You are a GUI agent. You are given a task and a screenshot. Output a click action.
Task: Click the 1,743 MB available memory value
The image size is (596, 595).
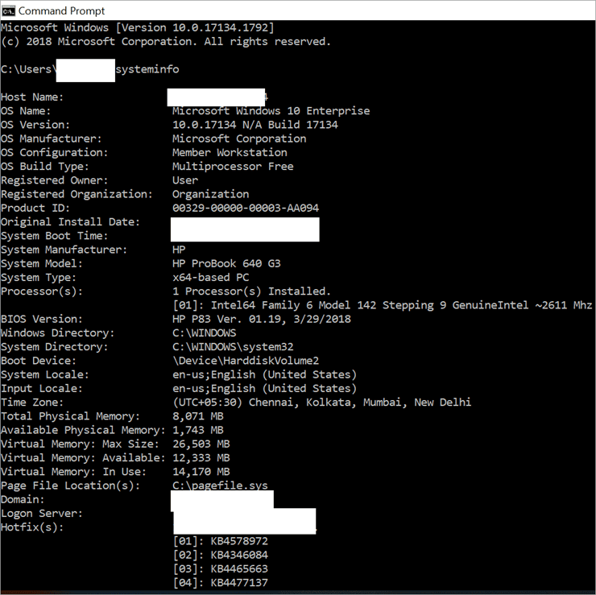tap(197, 430)
